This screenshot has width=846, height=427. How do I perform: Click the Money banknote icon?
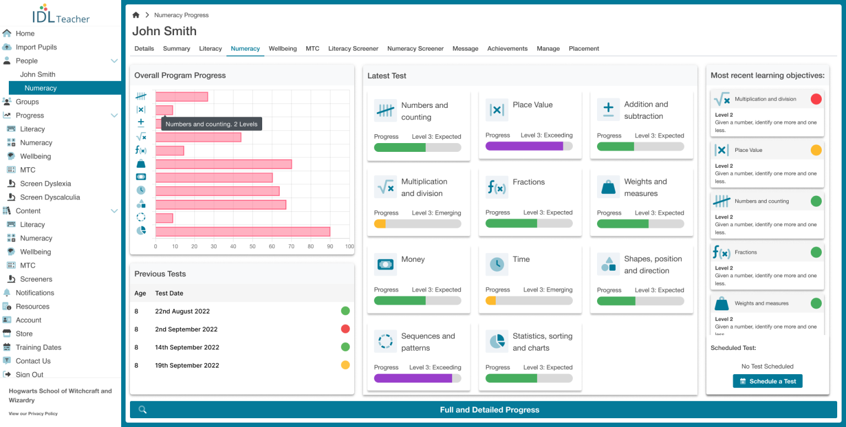386,265
